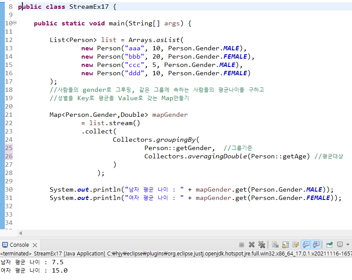Toggle Scroll Lock in the Console
The image size is (352, 280).
click(x=286, y=245)
